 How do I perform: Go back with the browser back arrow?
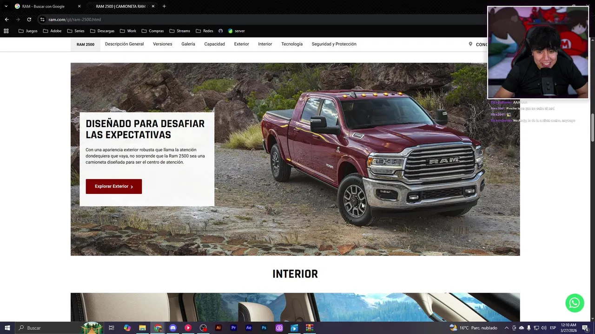(7, 19)
